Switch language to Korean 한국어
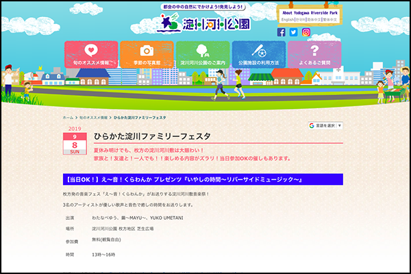411x274 pixels. tap(301, 20)
